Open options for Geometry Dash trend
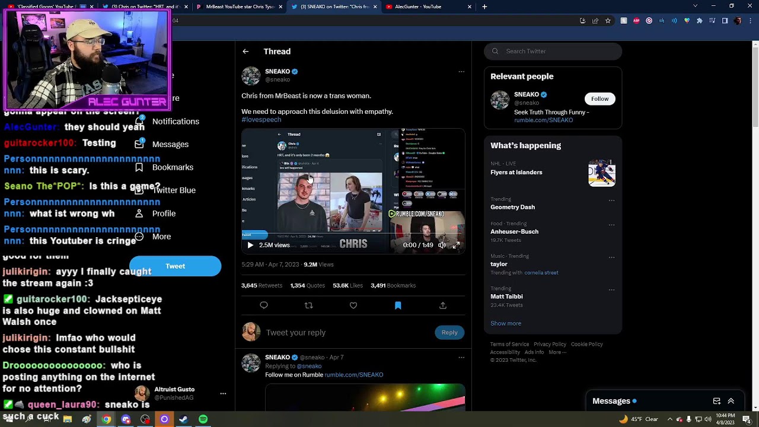 pos(611,200)
